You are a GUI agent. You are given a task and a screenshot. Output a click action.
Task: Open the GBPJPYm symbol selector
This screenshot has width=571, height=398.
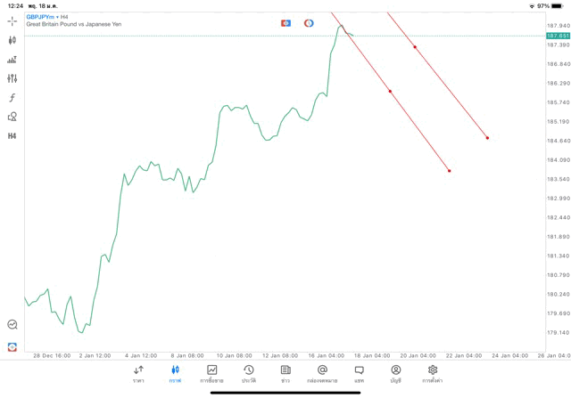(x=41, y=17)
